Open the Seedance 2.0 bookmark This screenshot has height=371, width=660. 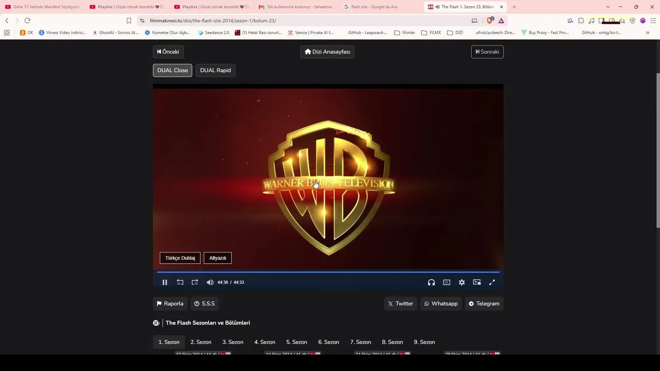[213, 32]
